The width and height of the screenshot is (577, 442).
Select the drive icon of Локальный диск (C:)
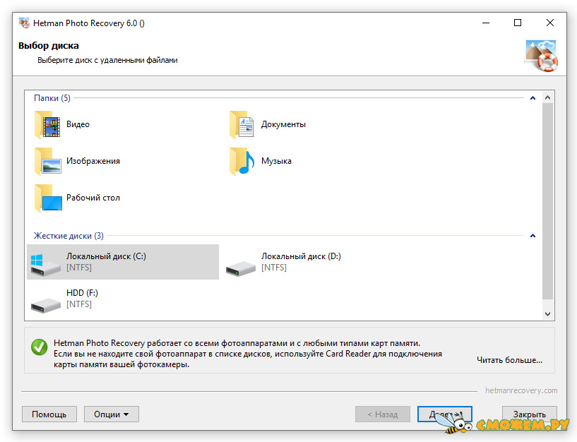point(45,265)
